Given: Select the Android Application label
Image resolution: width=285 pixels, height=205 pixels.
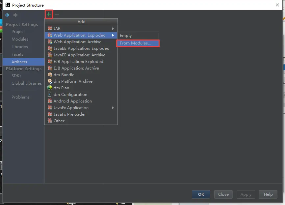Looking at the screenshot, I should coord(73,101).
